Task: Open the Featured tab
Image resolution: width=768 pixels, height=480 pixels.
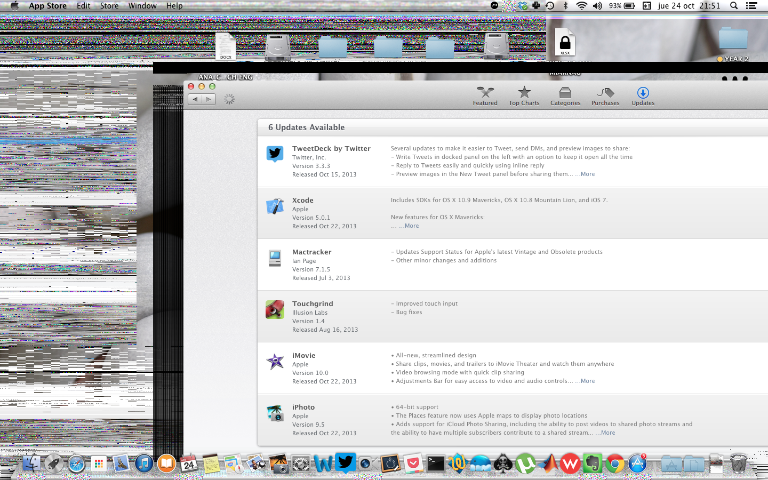Action: coord(485,96)
